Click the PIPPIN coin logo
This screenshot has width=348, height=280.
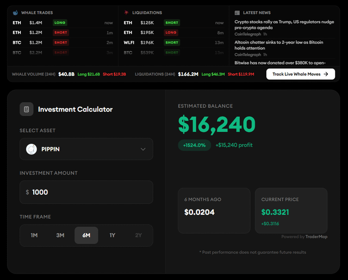tap(32, 149)
